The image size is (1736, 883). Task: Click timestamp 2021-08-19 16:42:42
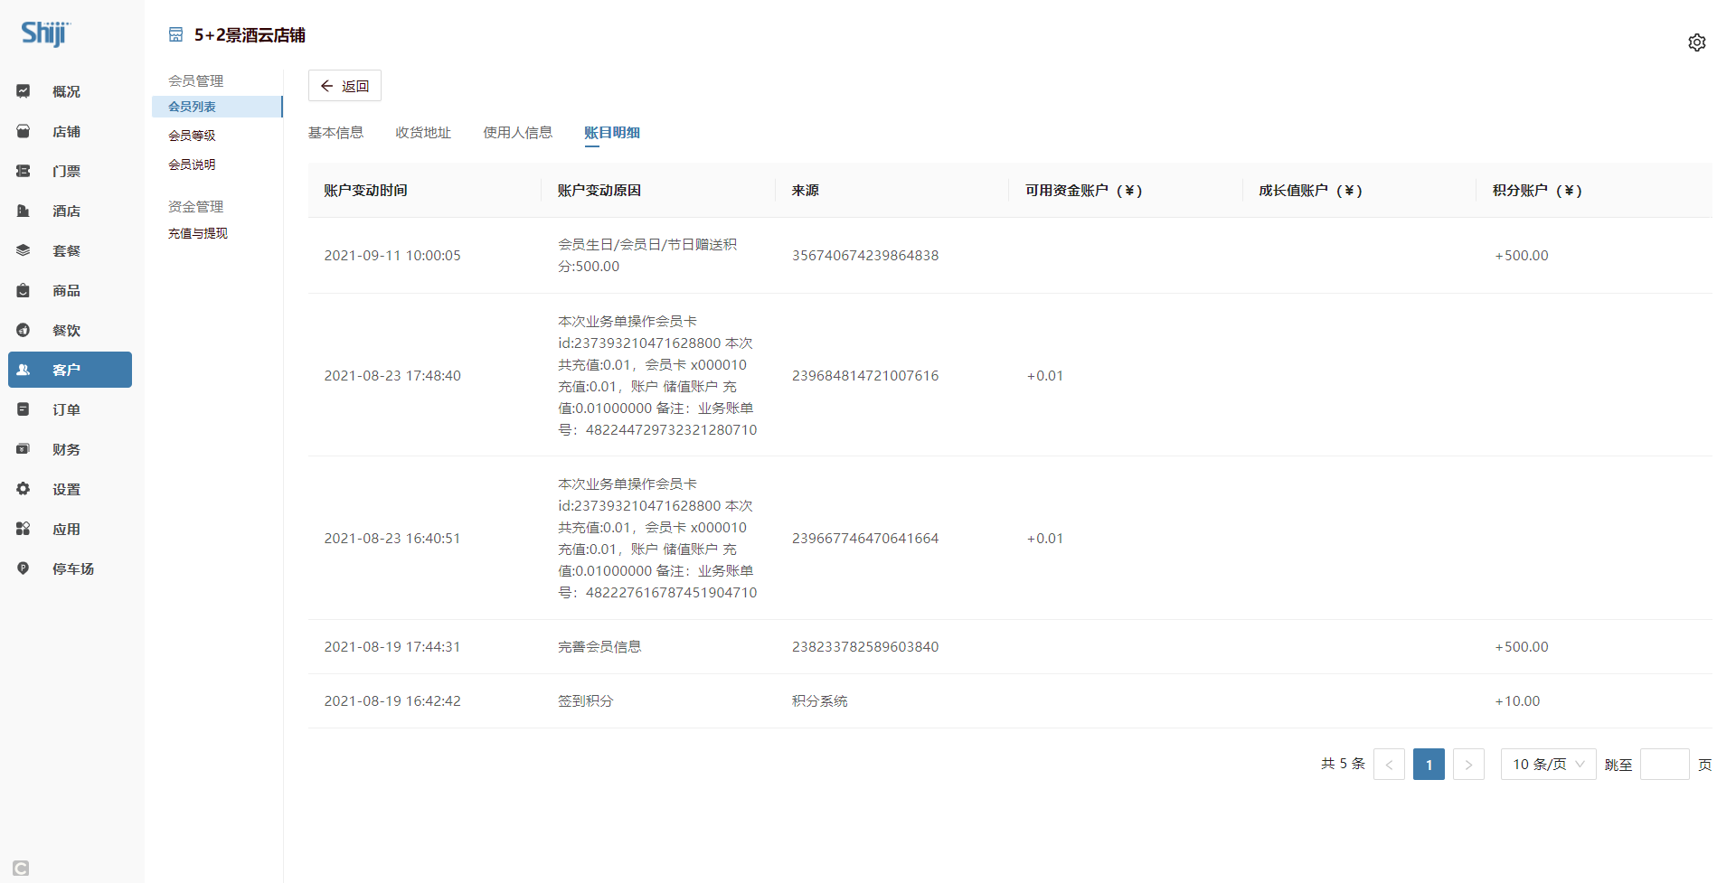(392, 701)
